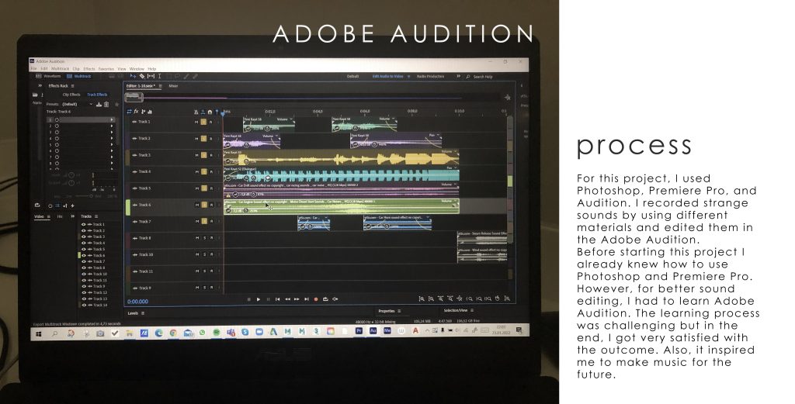Hide Track 3 in the Tracks panel
Image resolution: width=795 pixels, height=404 pixels.
pos(84,237)
